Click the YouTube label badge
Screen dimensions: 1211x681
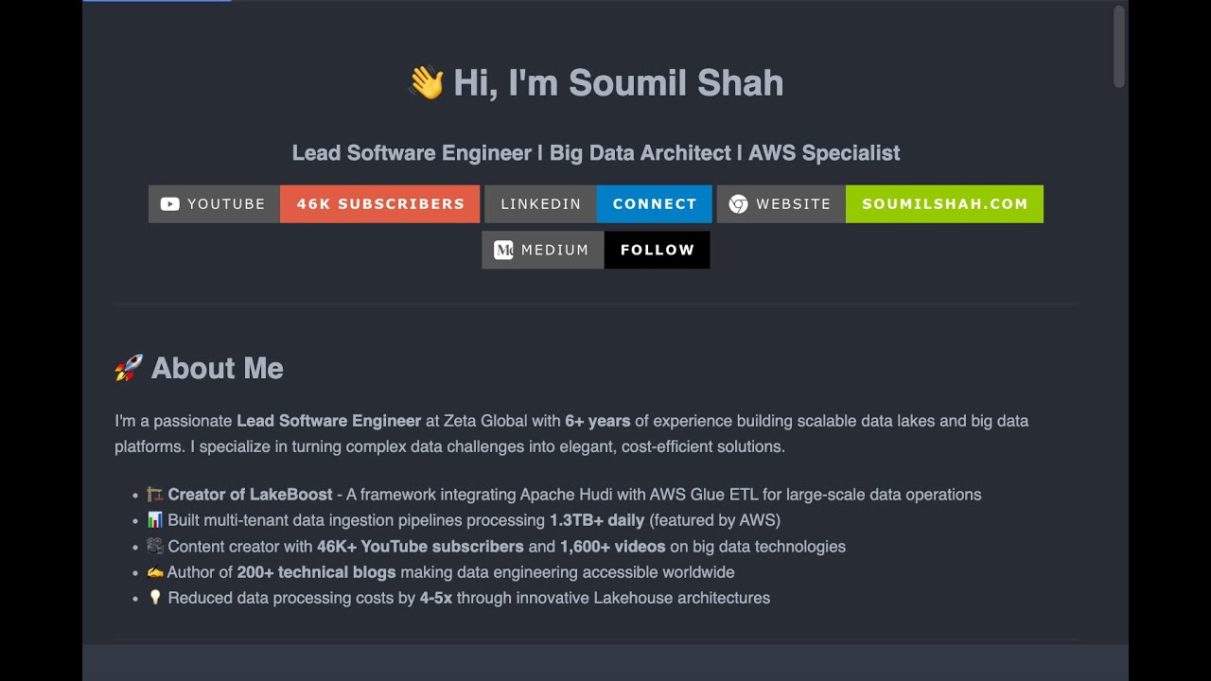(x=214, y=204)
